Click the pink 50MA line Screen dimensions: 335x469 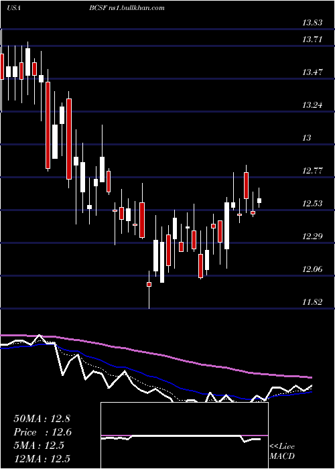(155, 354)
